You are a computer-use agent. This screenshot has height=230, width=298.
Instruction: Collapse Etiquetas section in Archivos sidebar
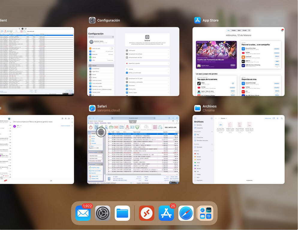[x=212, y=151]
